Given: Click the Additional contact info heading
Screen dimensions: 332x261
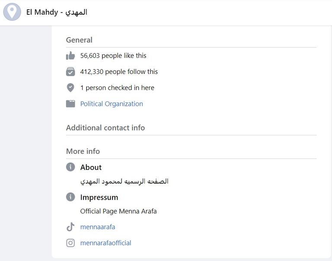Looking at the screenshot, I should pyautogui.click(x=105, y=128).
